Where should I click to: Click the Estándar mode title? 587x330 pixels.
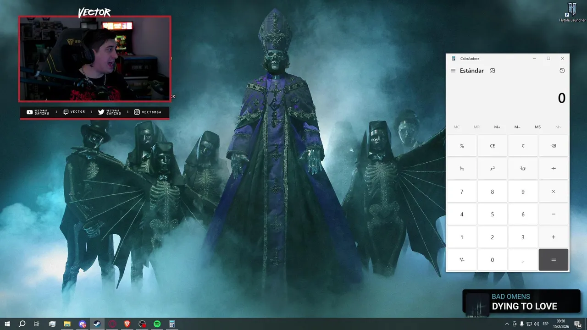[x=472, y=71]
